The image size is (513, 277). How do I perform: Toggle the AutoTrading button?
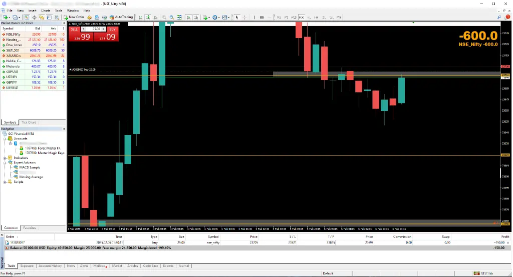121,17
